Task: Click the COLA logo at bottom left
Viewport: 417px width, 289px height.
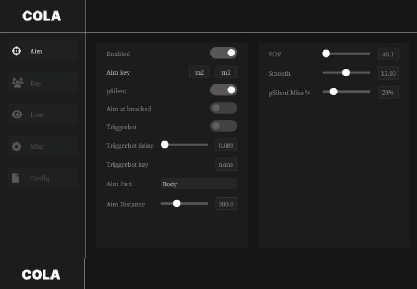Action: (42, 275)
